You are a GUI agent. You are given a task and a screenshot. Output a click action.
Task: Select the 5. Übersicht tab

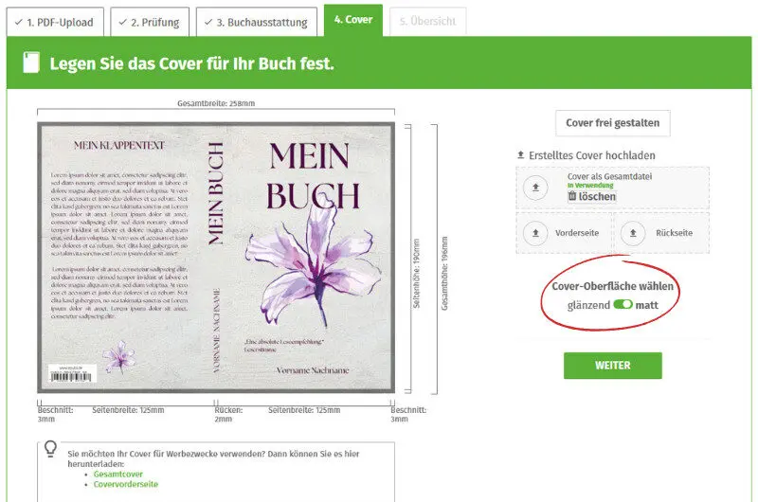pyautogui.click(x=427, y=21)
